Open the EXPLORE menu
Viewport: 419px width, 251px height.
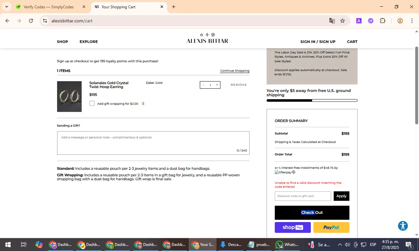point(89,42)
